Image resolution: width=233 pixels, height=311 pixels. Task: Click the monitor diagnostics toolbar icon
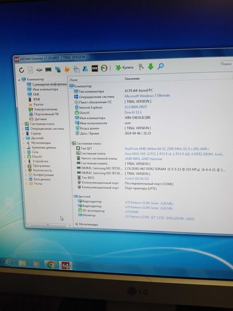[x=58, y=69]
